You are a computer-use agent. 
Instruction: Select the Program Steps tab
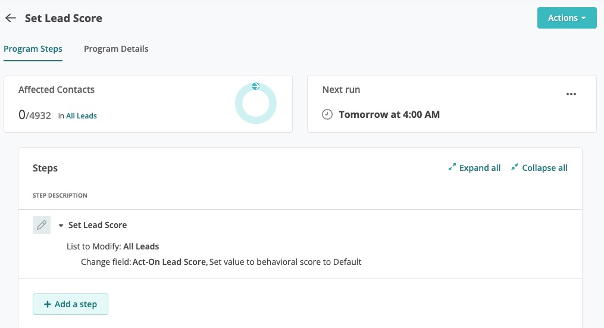click(33, 49)
